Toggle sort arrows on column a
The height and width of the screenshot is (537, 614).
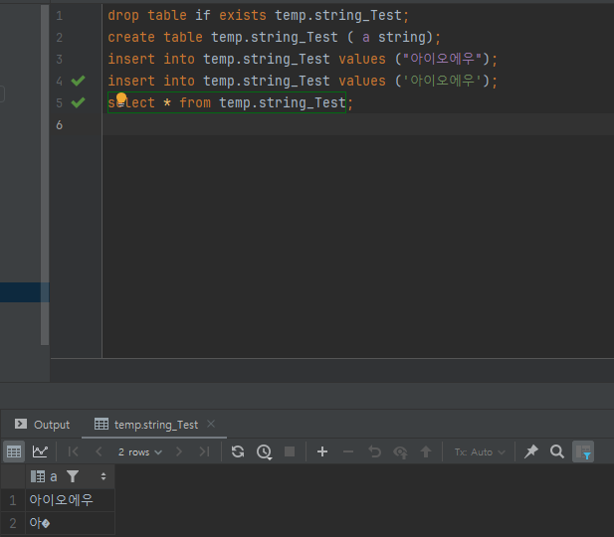[x=103, y=476]
